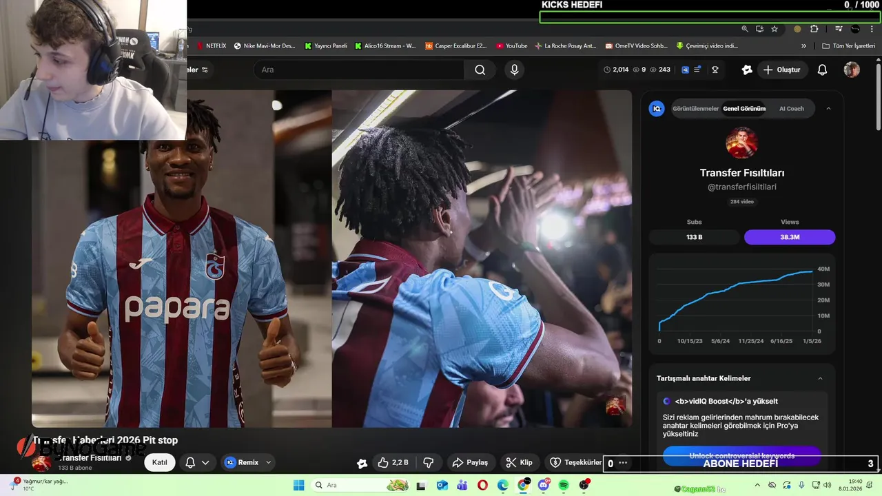Click the YouTube search magnifier button
Image resolution: width=882 pixels, height=496 pixels.
click(480, 70)
